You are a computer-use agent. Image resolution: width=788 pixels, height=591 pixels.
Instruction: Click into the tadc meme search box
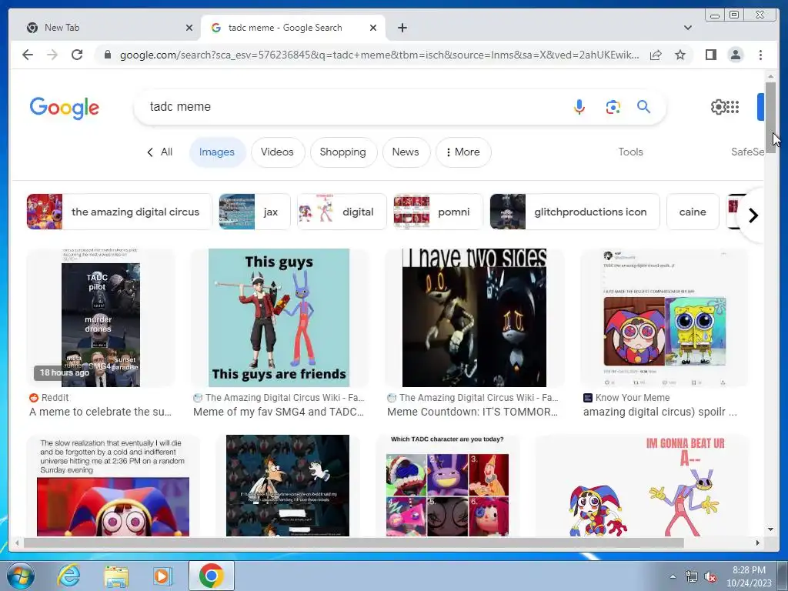point(352,106)
